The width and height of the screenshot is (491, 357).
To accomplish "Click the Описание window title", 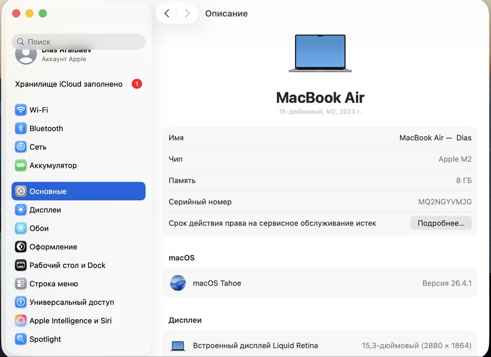I will (227, 13).
